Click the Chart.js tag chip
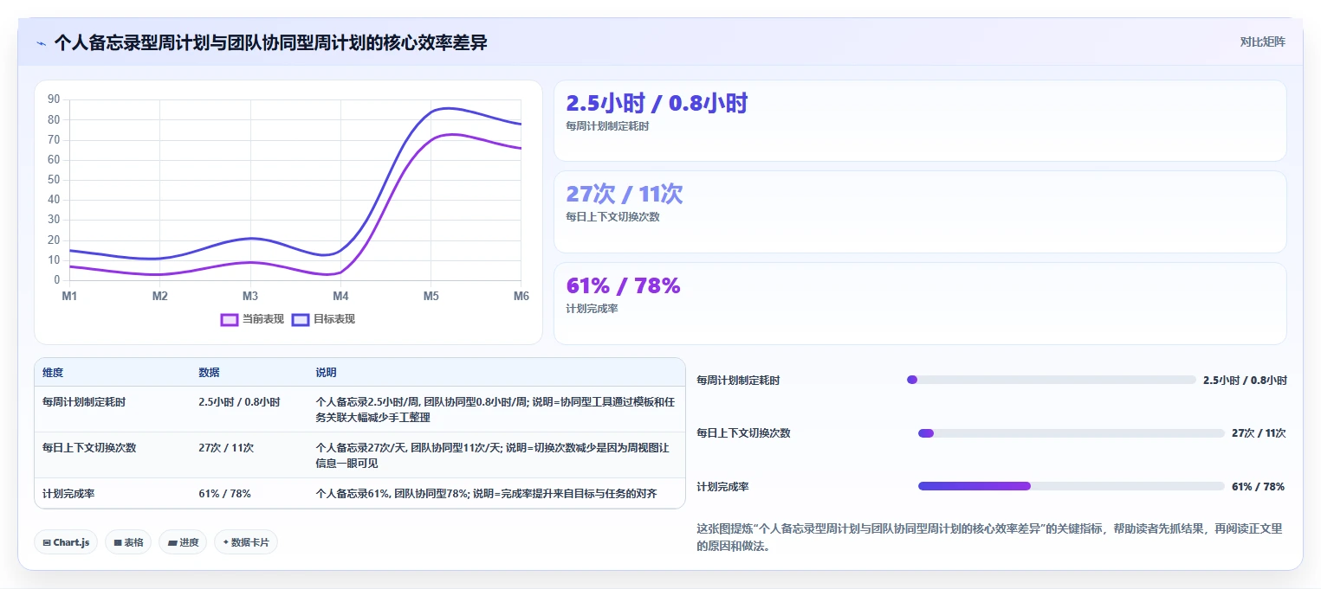 click(67, 542)
